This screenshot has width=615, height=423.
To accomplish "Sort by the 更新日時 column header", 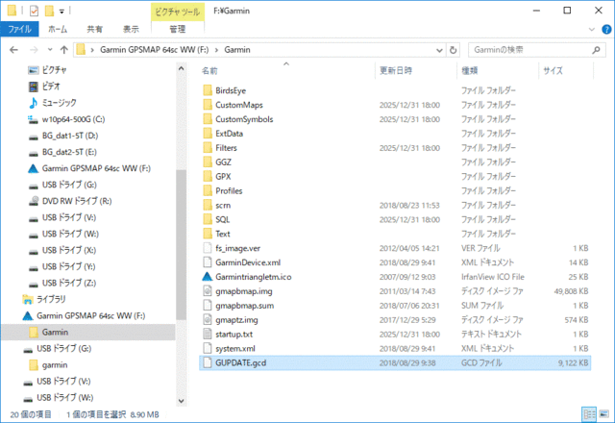I will click(x=395, y=70).
